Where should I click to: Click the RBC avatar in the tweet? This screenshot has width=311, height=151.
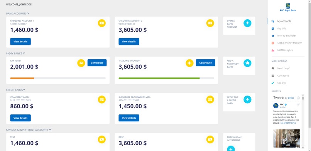[x=276, y=106]
